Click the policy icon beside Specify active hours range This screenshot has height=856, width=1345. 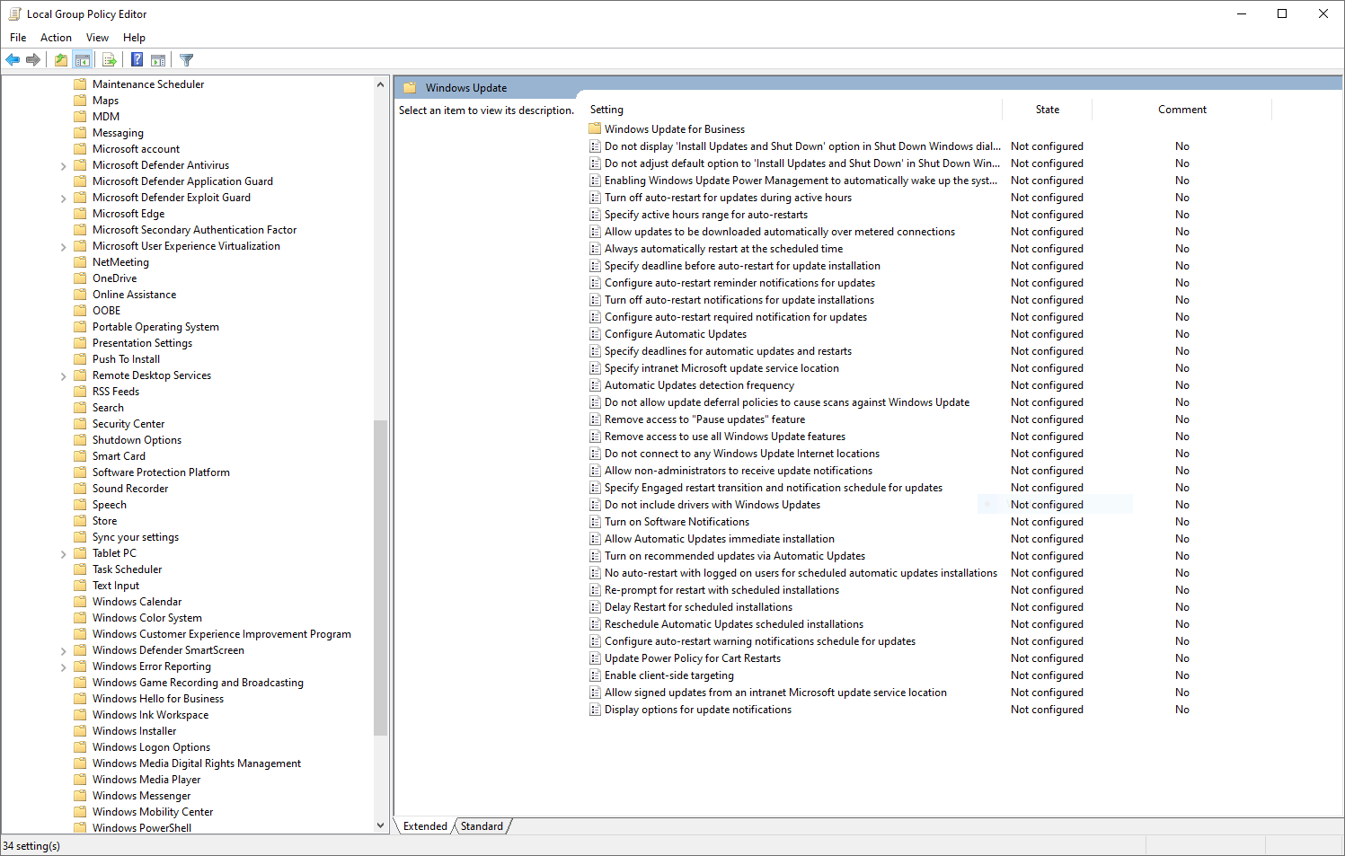point(595,215)
